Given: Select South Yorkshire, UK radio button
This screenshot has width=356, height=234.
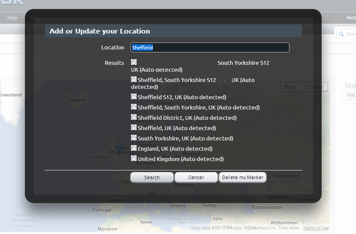Looking at the screenshot, I should [134, 138].
